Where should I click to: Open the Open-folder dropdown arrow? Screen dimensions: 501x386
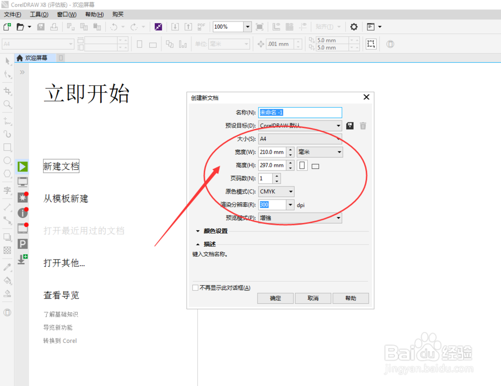30,27
